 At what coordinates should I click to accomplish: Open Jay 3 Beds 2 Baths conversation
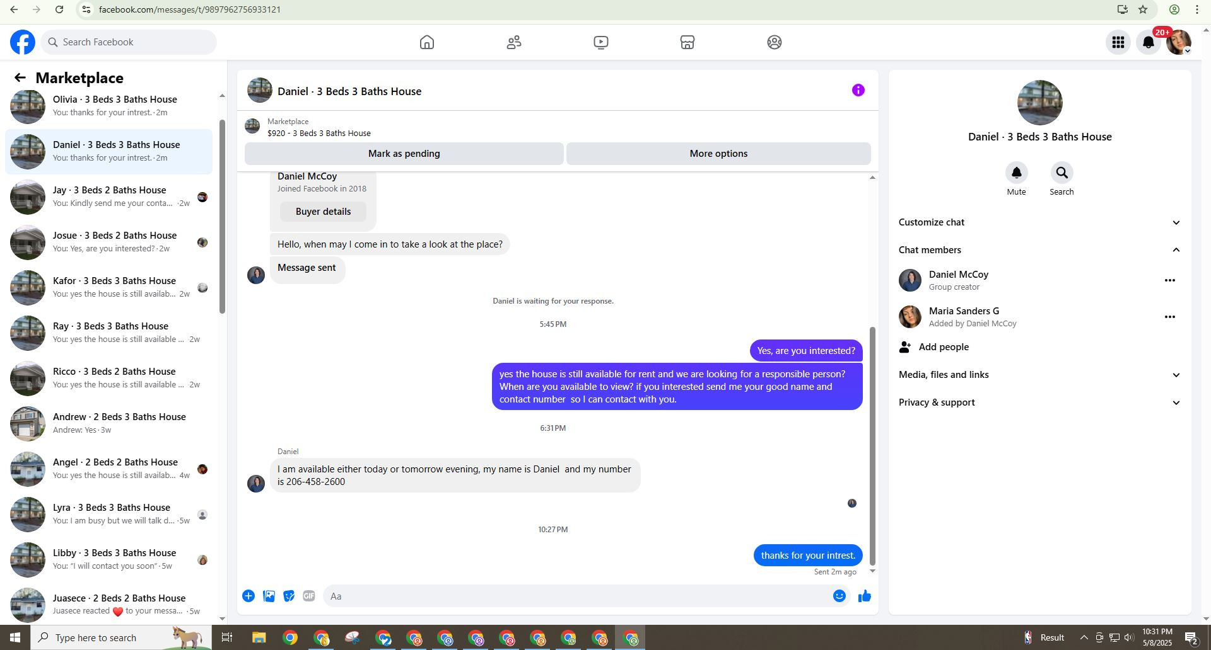[108, 197]
